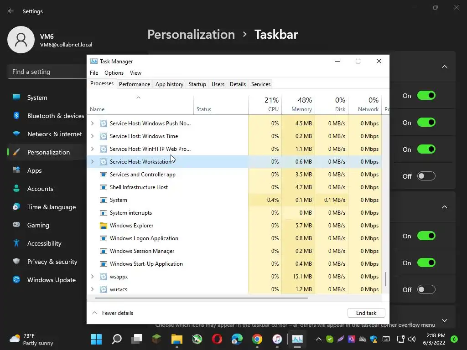This screenshot has width=467, height=350.
Task: Click the Network & internet wifi icon
Action: [16, 134]
